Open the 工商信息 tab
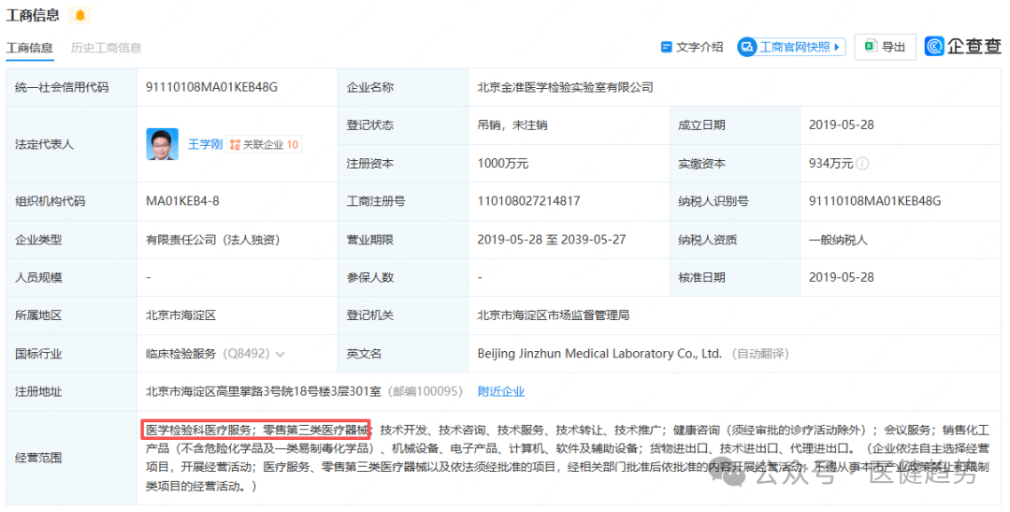Viewport: 1010px width, 512px height. [30, 48]
